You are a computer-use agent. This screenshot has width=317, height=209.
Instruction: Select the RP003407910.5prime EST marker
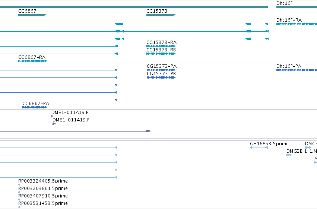[19, 200]
